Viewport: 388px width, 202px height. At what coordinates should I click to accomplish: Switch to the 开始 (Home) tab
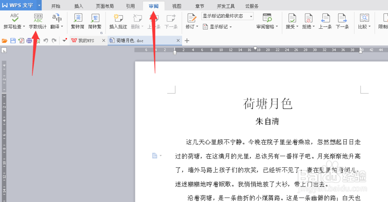55,6
